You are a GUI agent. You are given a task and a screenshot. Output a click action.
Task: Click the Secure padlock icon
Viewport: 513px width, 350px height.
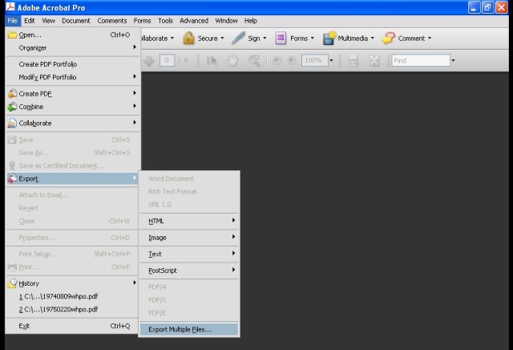click(188, 38)
